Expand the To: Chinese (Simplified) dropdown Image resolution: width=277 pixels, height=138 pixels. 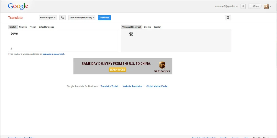point(82,18)
